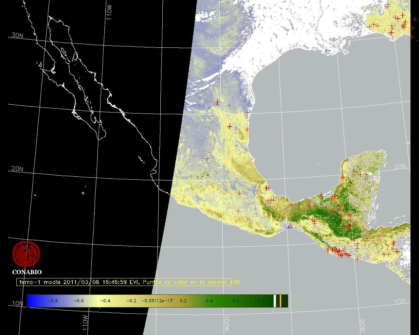
Task: Click the blue water body on the southern isthmus
Action: point(289,226)
